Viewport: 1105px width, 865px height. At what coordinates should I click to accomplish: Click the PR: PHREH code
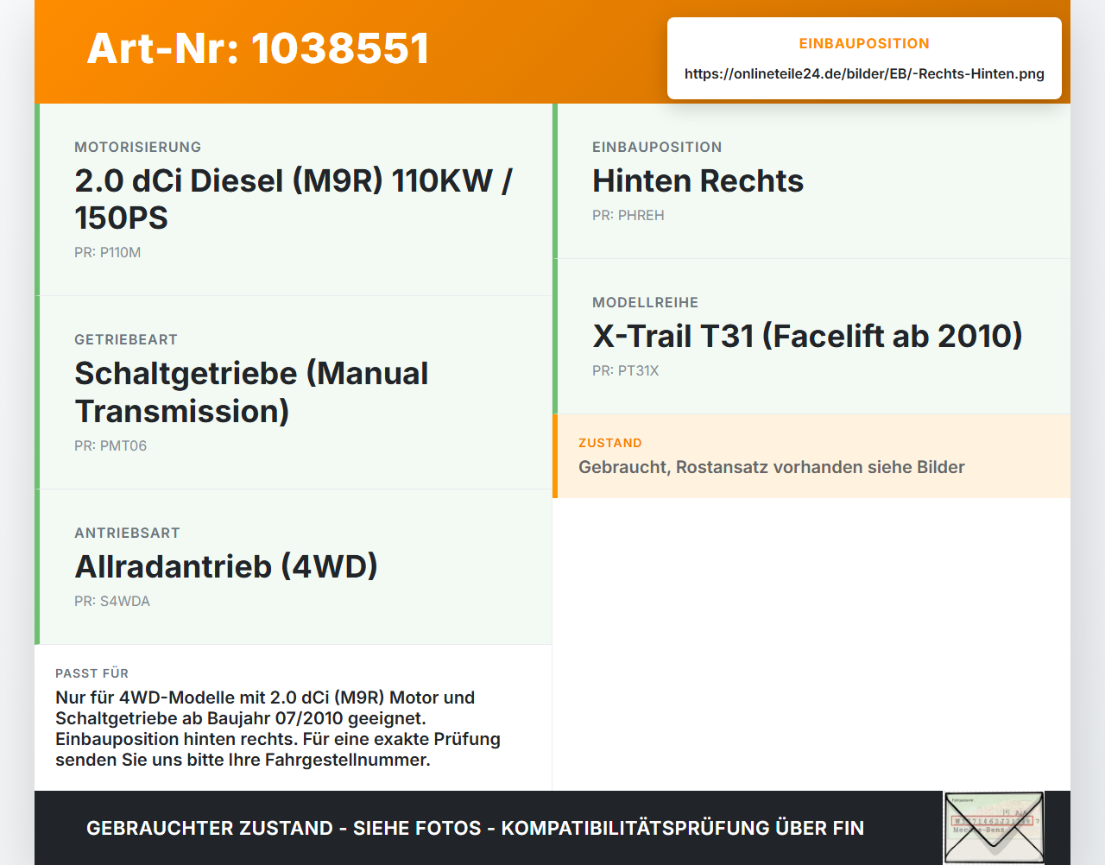click(x=628, y=216)
